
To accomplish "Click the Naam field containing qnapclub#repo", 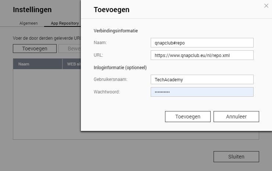I will (202, 43).
